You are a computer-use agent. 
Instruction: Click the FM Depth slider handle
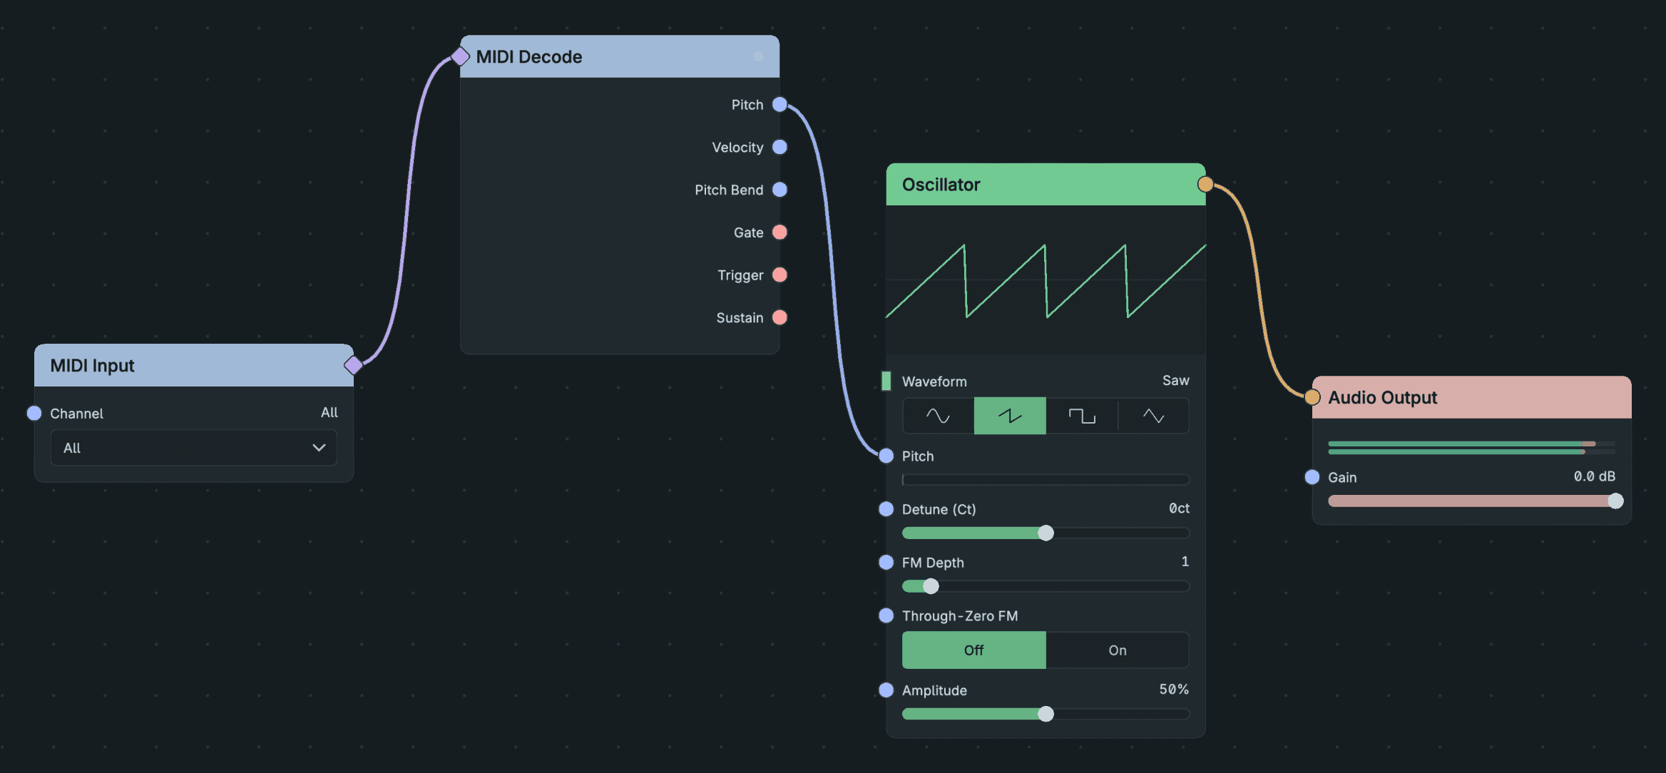click(931, 586)
